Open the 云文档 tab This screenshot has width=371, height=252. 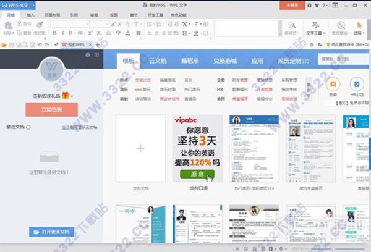158,61
